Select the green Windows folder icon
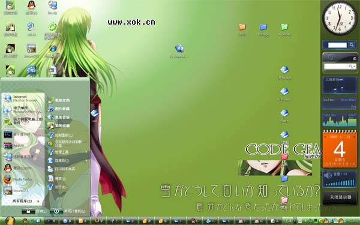 click(284, 27)
